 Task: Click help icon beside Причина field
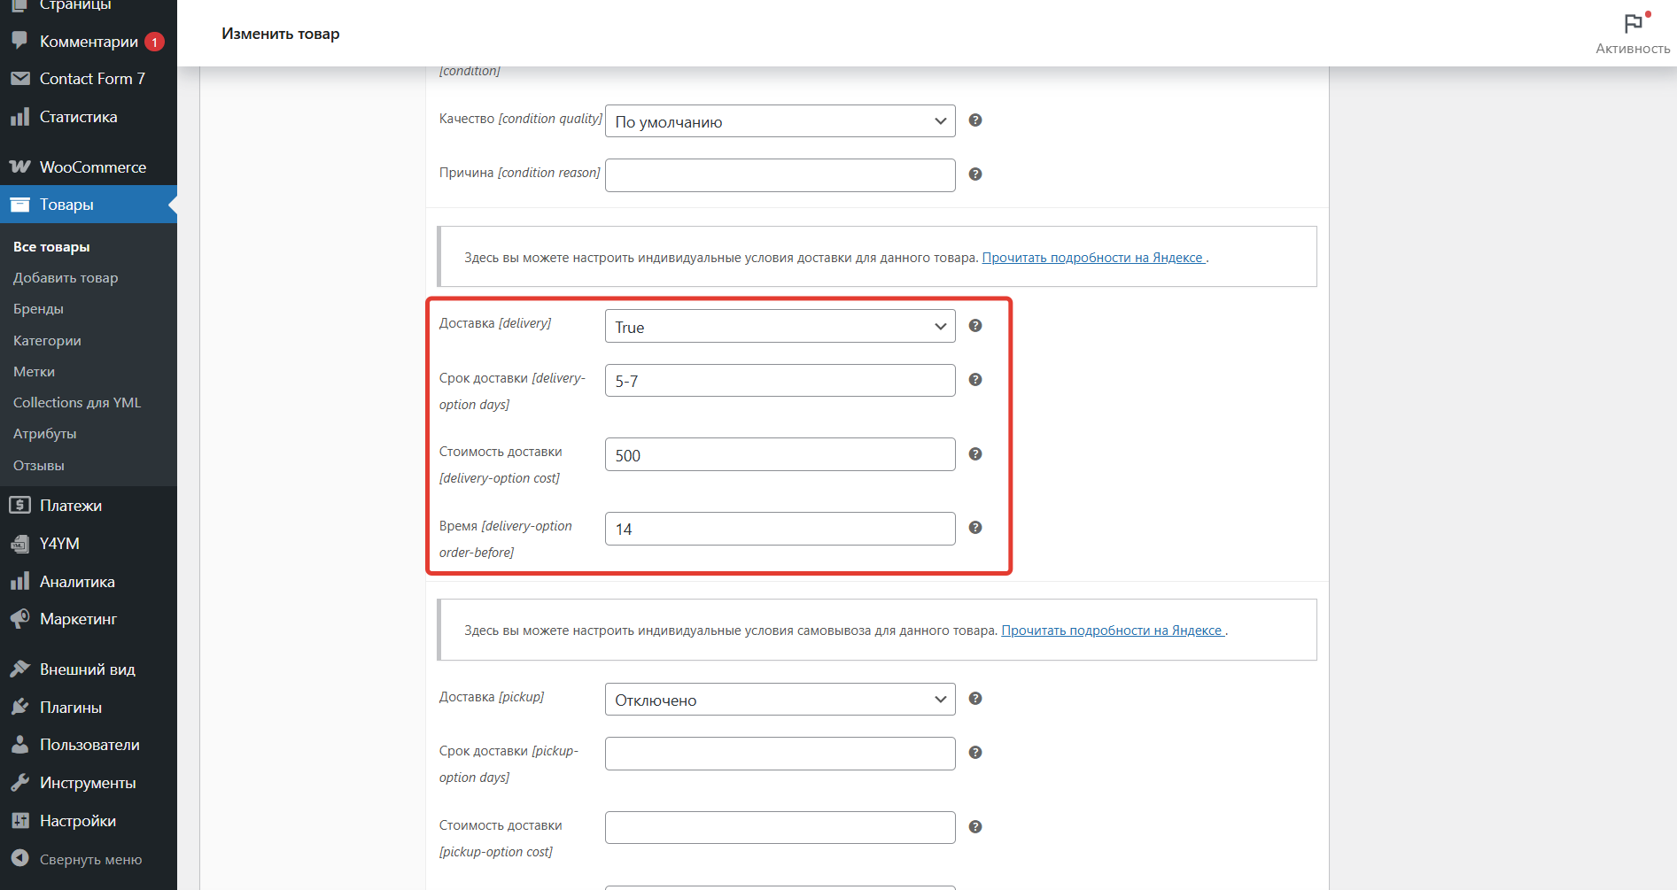pyautogui.click(x=974, y=174)
